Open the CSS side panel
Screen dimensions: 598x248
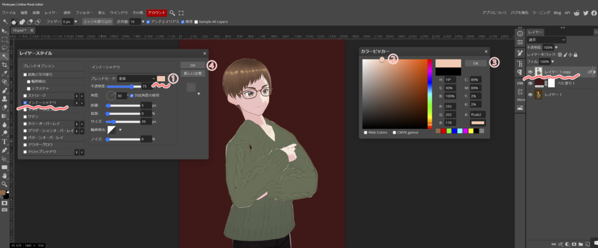pyautogui.click(x=520, y=83)
